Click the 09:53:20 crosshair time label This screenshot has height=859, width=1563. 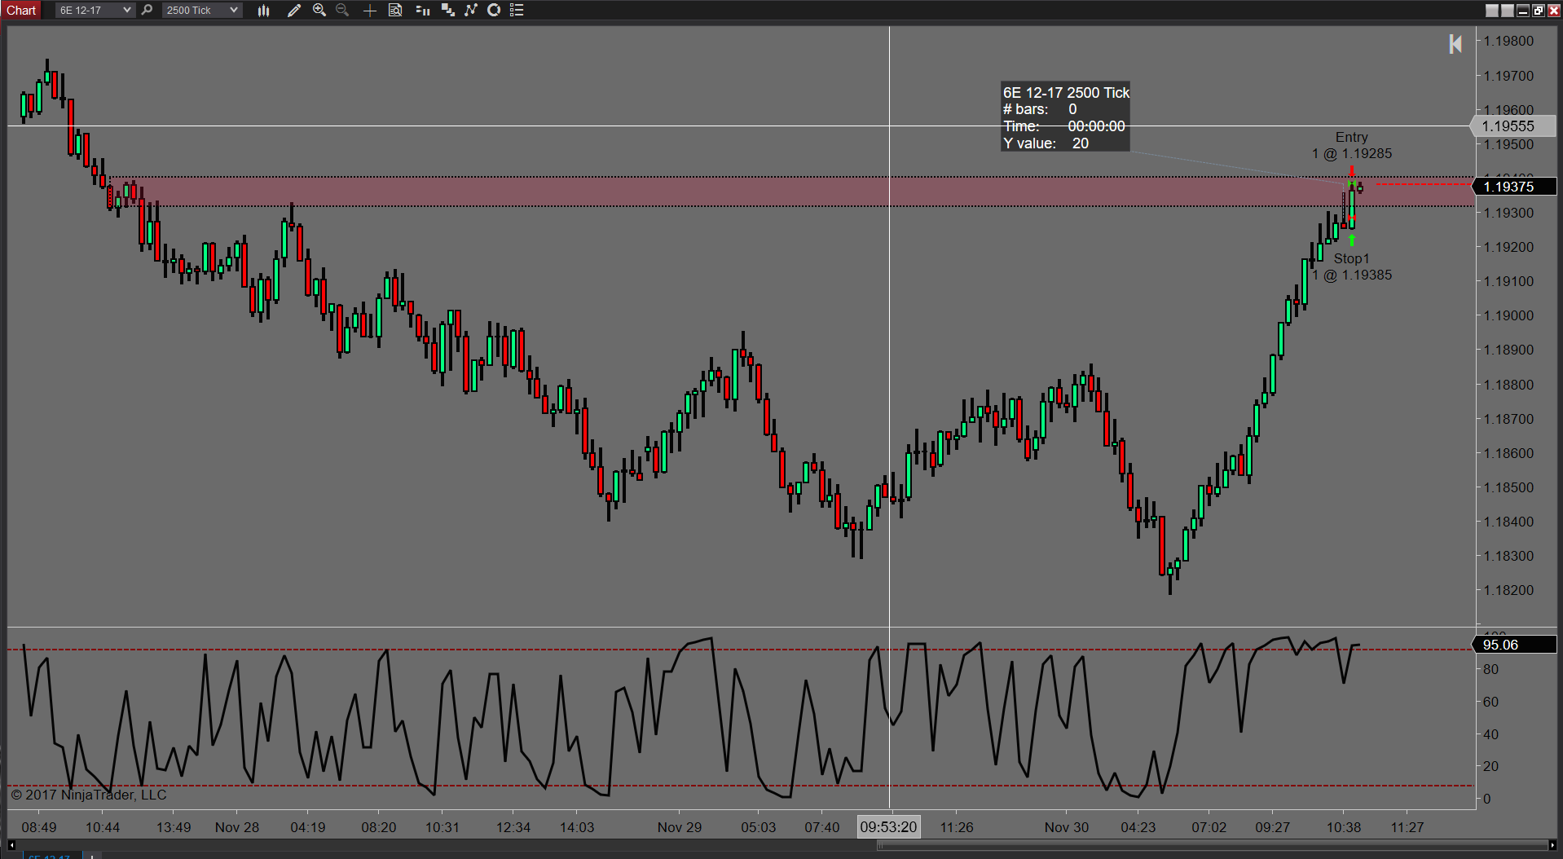pos(888,827)
